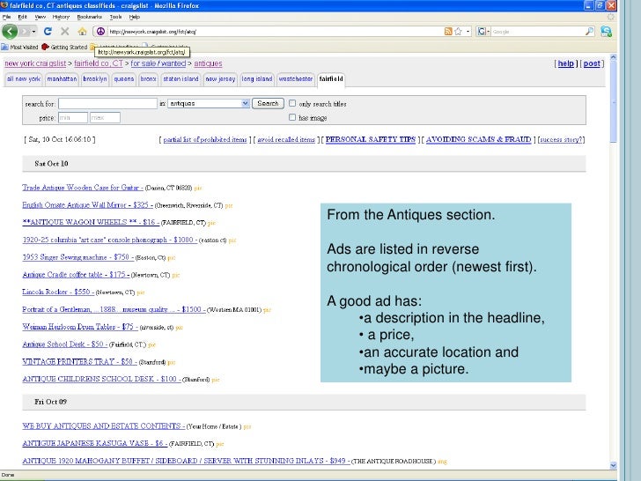Click the Stop loading X icon
Image resolution: width=641 pixels, height=481 pixels.
(64, 31)
